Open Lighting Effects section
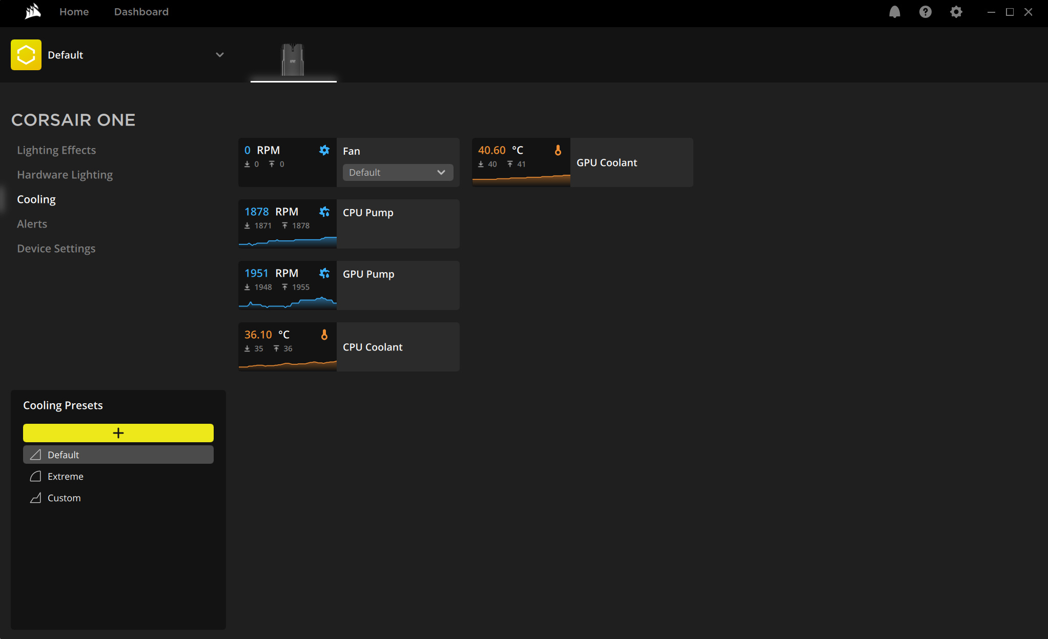This screenshot has width=1048, height=639. 56,150
